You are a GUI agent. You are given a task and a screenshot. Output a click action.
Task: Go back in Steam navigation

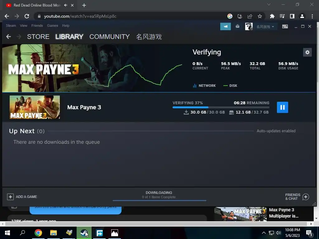pos(8,37)
